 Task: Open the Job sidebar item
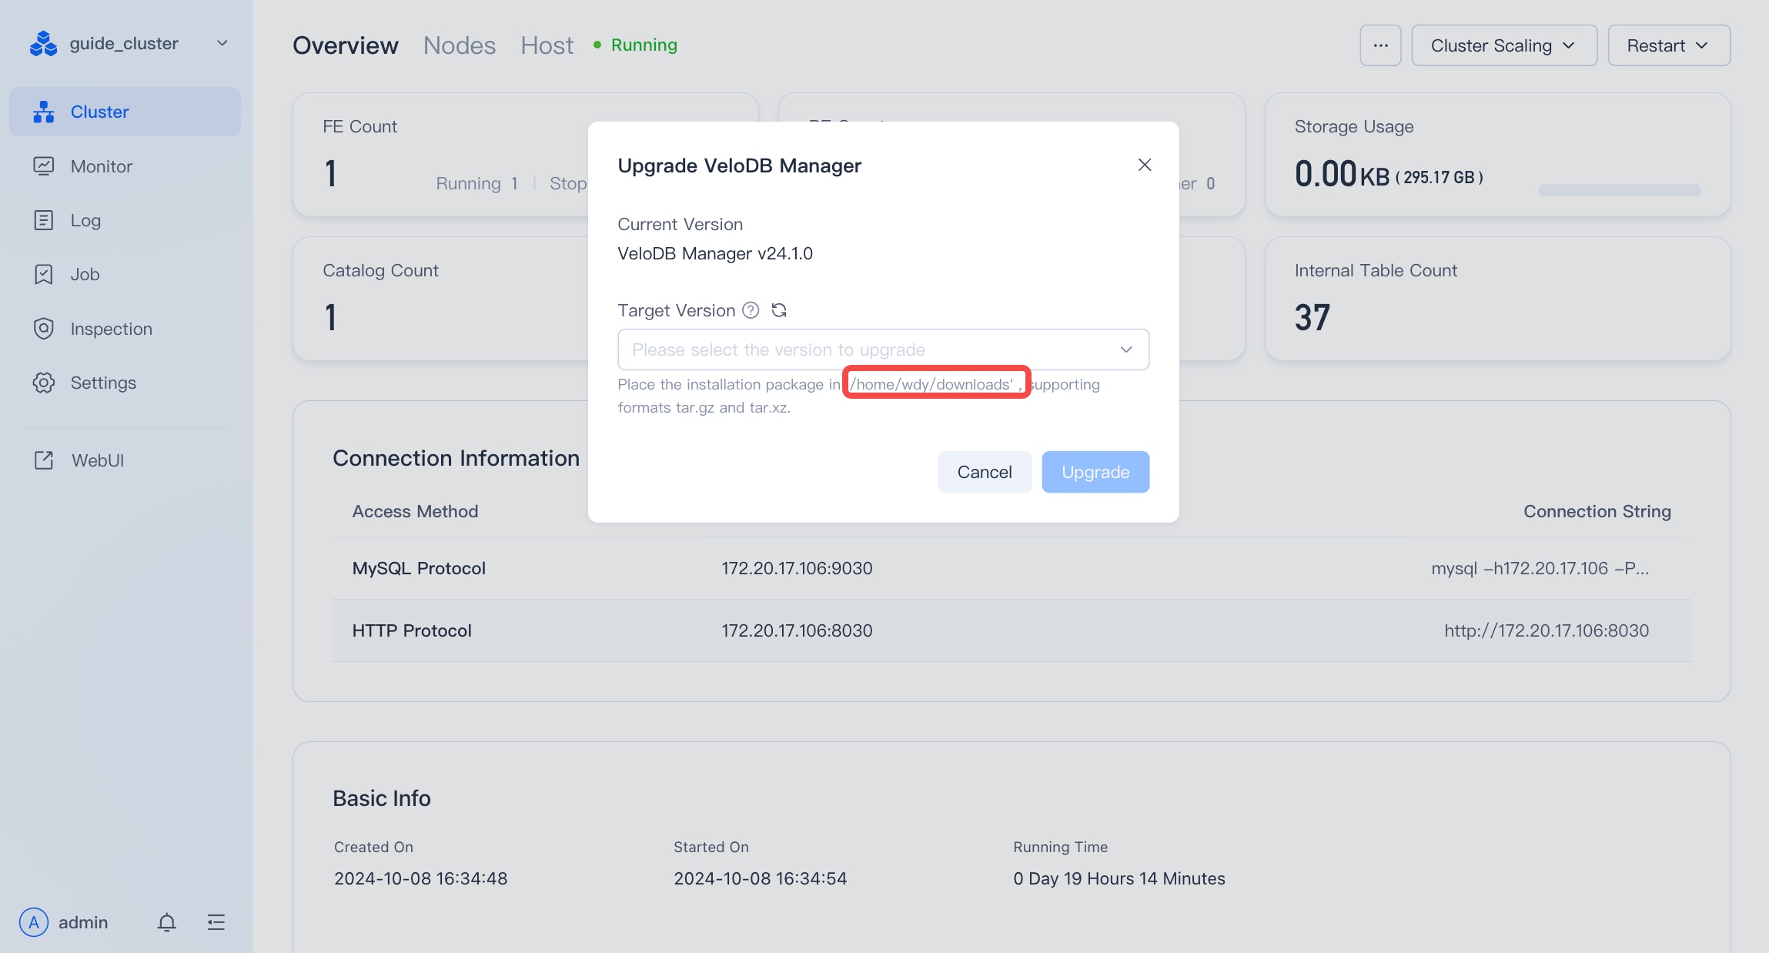125,274
